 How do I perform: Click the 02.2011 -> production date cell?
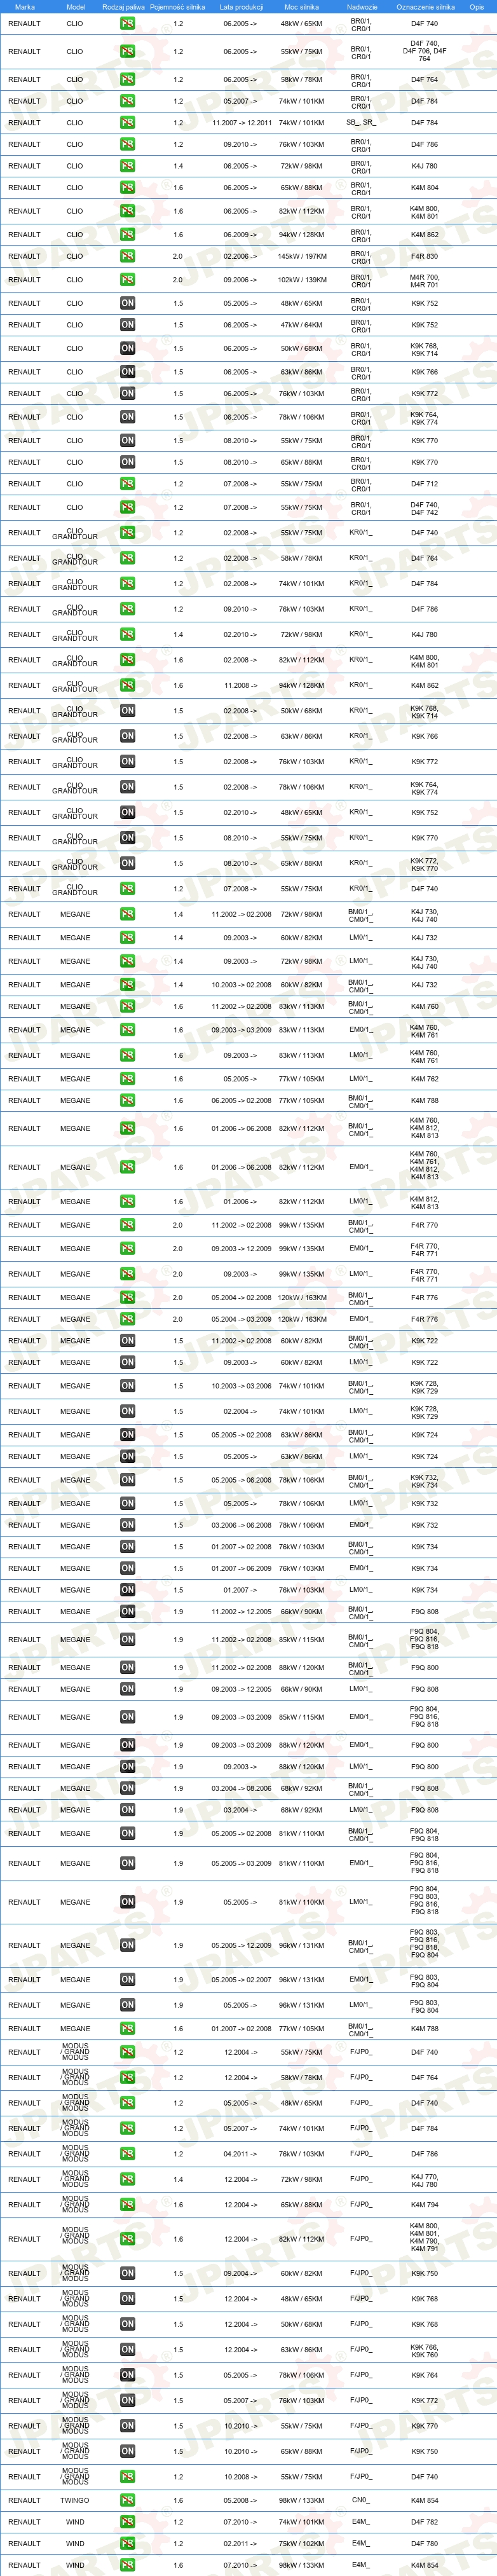(x=240, y=2543)
